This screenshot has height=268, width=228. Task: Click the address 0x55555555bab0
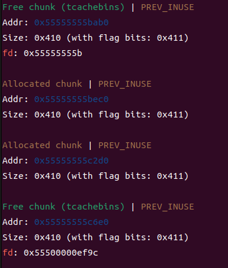71,22
